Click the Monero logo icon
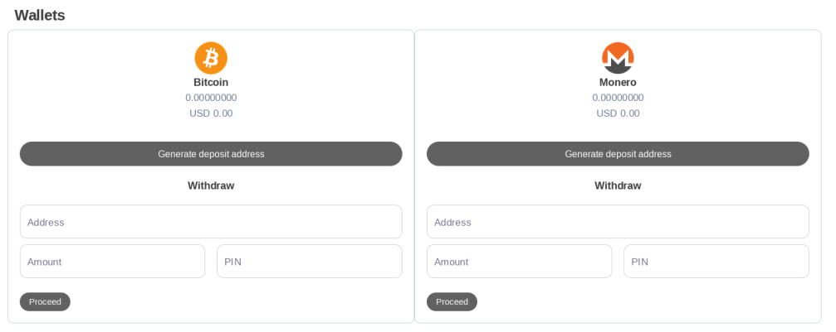Image resolution: width=836 pixels, height=332 pixels. pyautogui.click(x=618, y=58)
